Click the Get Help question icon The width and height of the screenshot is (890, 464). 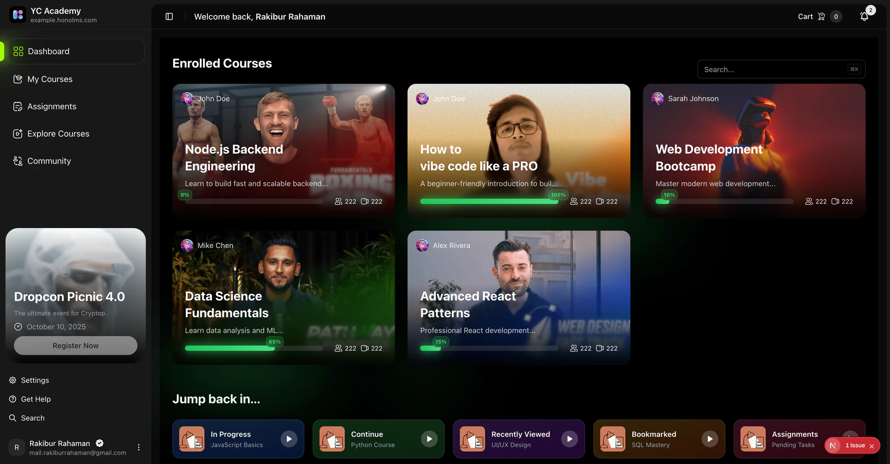(x=13, y=399)
